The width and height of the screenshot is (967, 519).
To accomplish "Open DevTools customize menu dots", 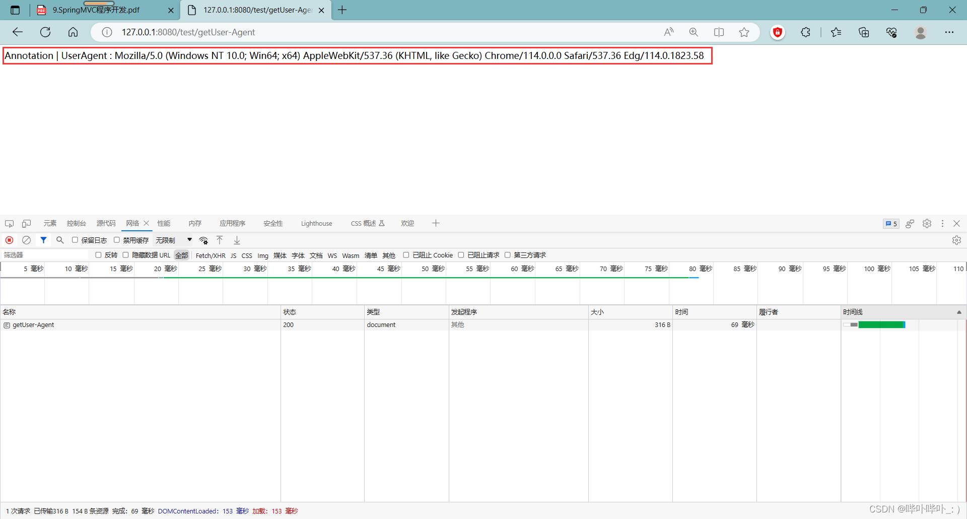I will coord(942,223).
